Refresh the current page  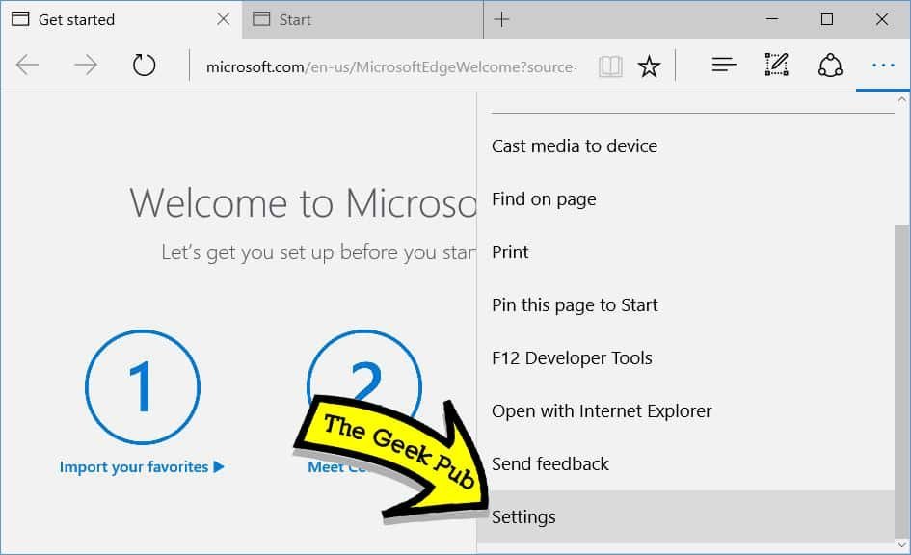pos(144,65)
